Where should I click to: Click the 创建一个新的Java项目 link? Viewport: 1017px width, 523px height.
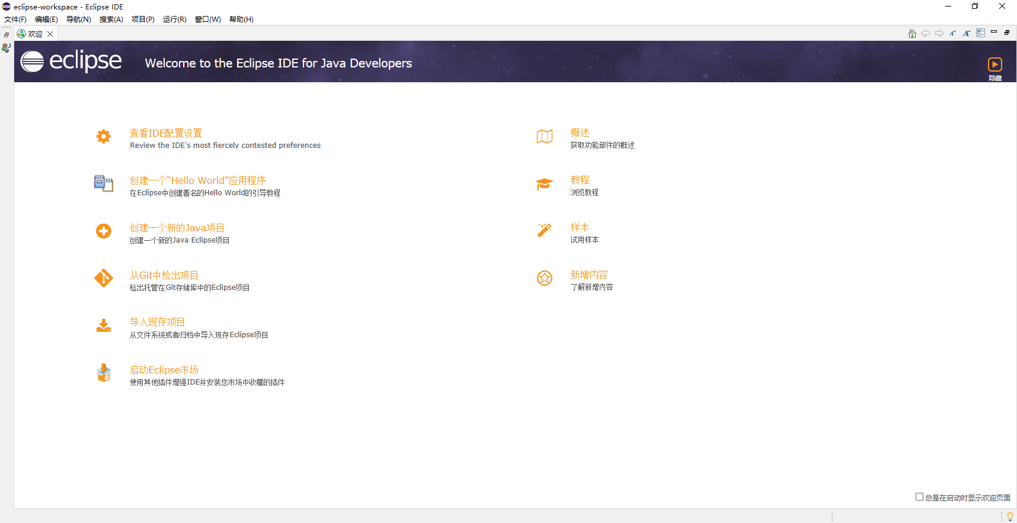(177, 228)
